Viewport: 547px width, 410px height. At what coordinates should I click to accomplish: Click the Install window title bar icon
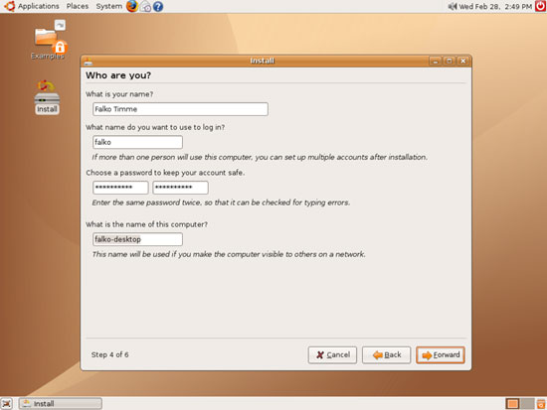tap(89, 61)
